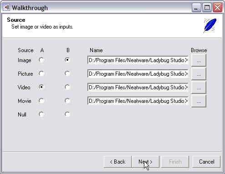Viewport: 225px width, 174px height.
Task: Click the 'Null' row label
Action: coord(22,115)
